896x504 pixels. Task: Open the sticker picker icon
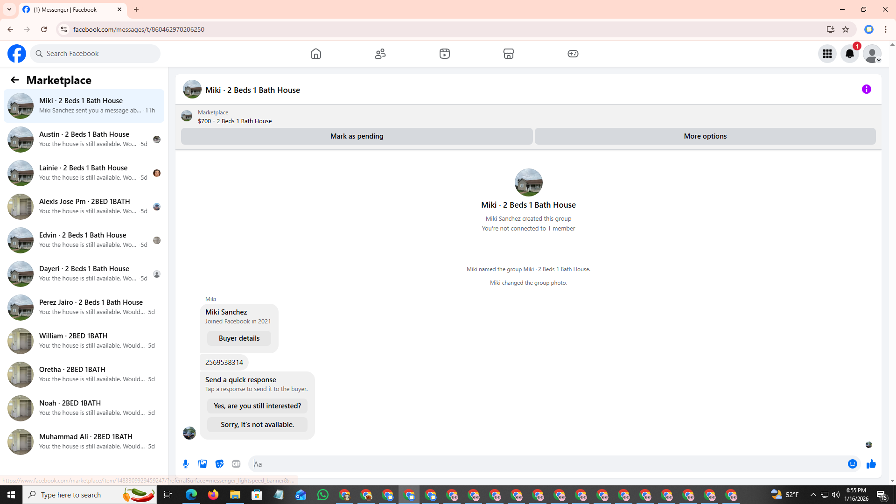tap(219, 464)
